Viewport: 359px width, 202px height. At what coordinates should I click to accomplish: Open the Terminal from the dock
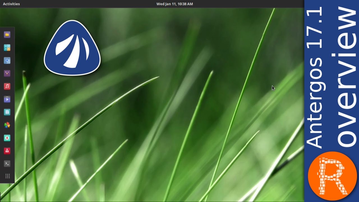(x=7, y=164)
